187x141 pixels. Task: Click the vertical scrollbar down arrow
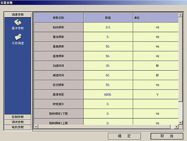[x=180, y=123]
